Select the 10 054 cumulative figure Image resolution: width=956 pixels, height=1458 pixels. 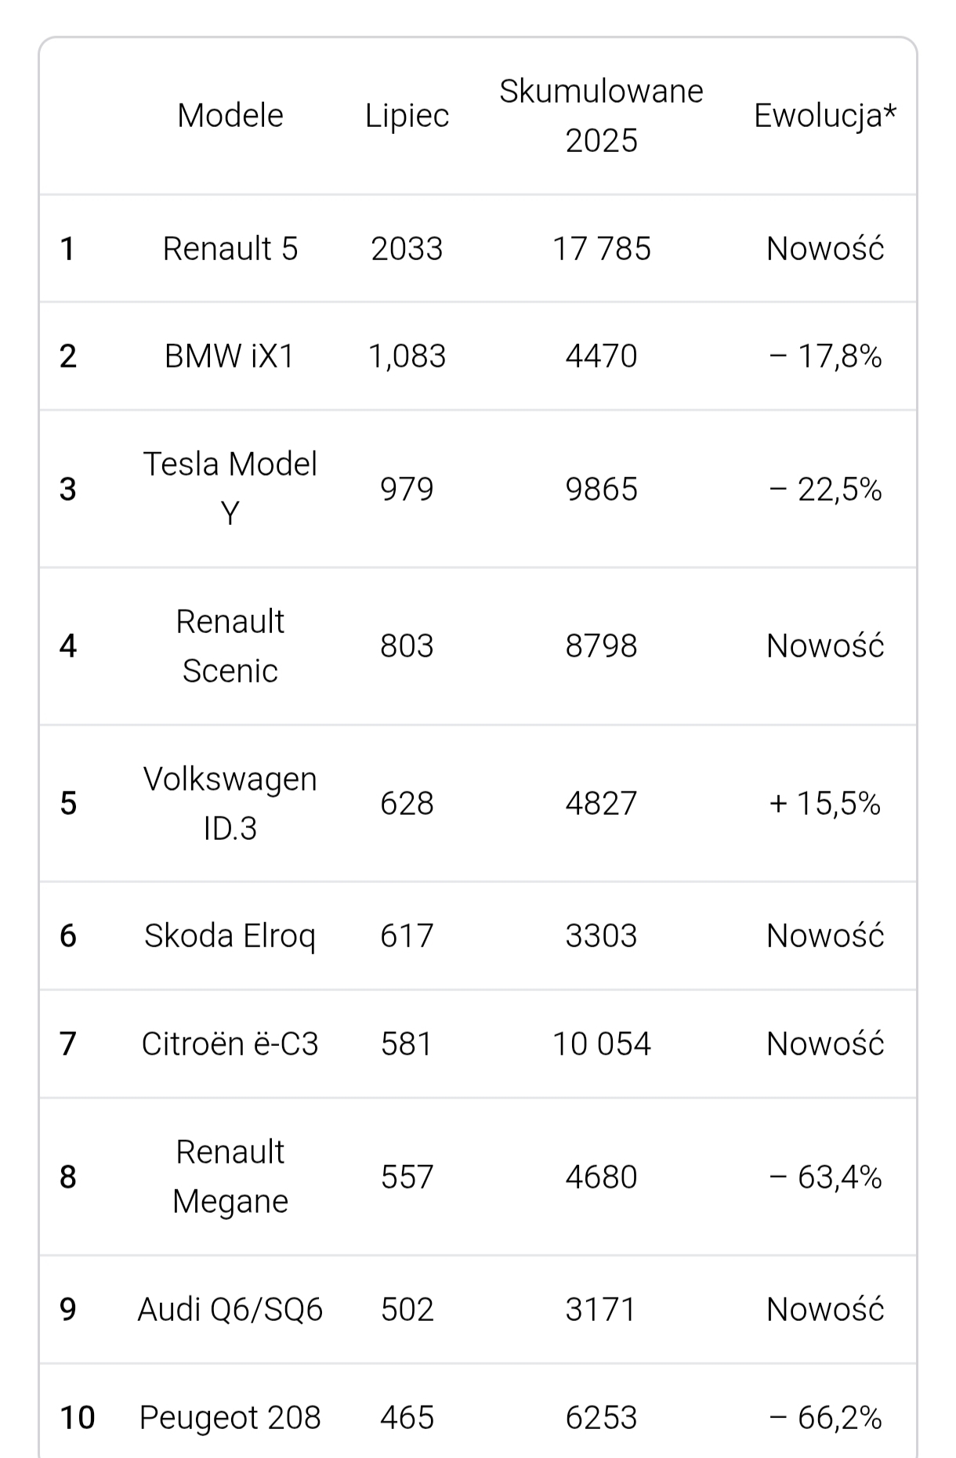click(601, 1044)
